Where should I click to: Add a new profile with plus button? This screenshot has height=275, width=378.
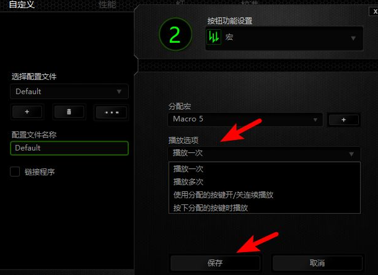27,112
